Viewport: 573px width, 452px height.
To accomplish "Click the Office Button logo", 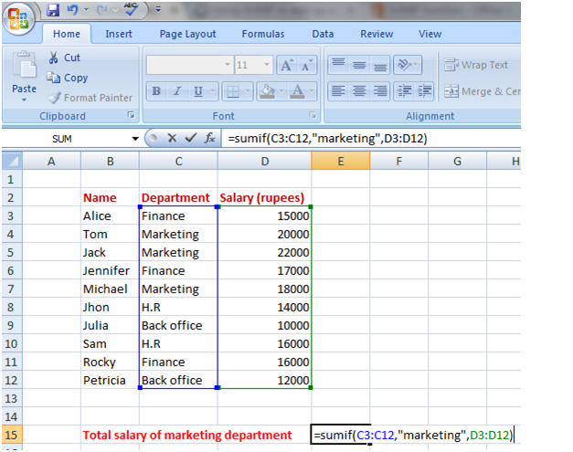I will [18, 18].
